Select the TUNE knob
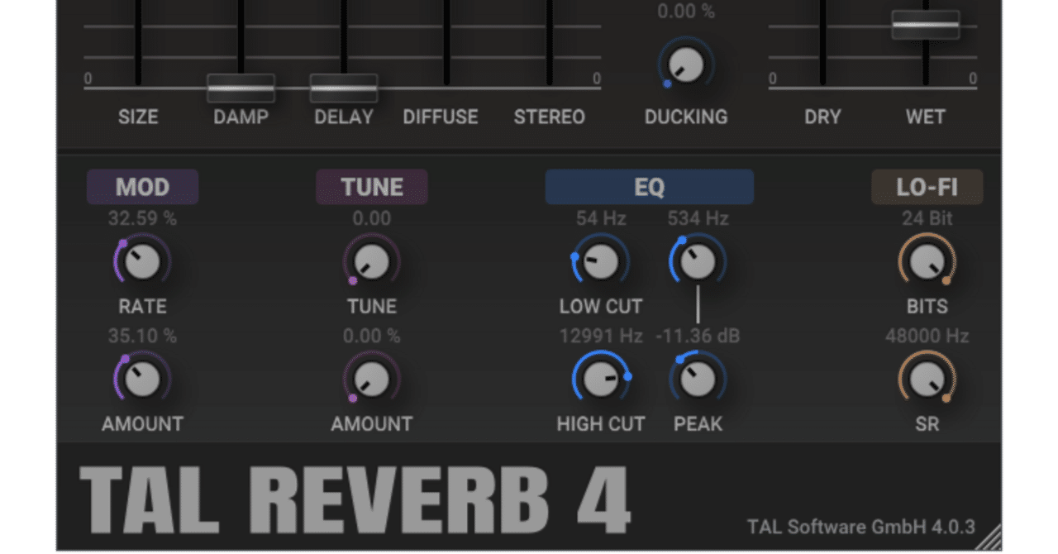The height and width of the screenshot is (554, 1058). [370, 260]
